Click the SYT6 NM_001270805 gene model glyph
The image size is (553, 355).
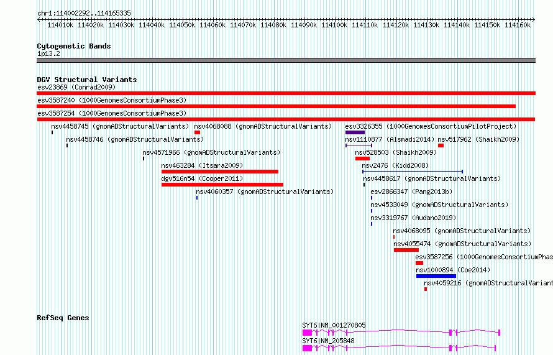coord(401,333)
